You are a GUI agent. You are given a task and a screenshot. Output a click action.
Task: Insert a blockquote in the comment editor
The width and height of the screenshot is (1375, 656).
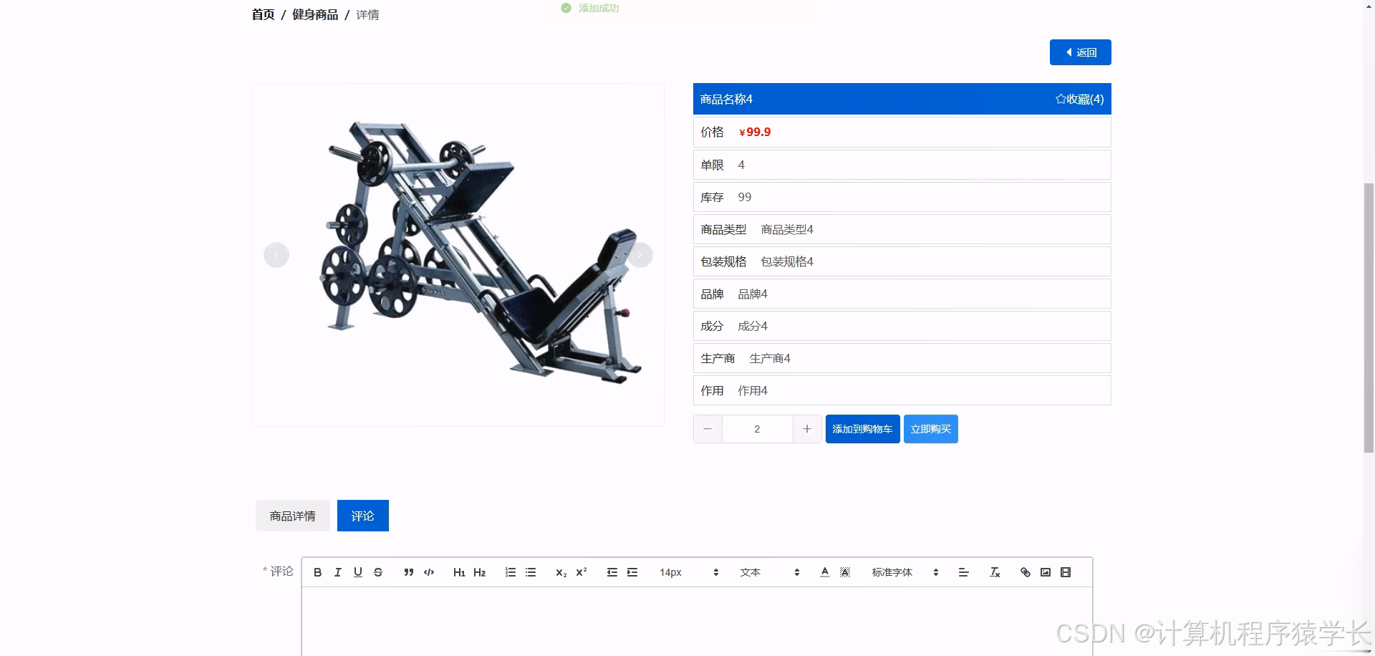[408, 572]
